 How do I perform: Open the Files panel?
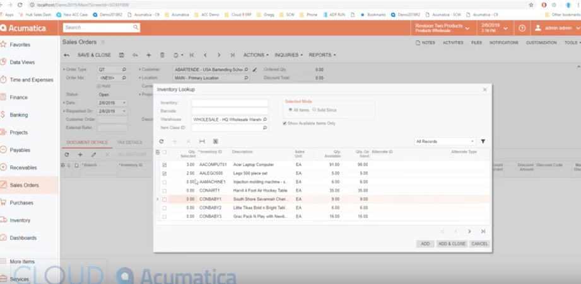(x=476, y=43)
